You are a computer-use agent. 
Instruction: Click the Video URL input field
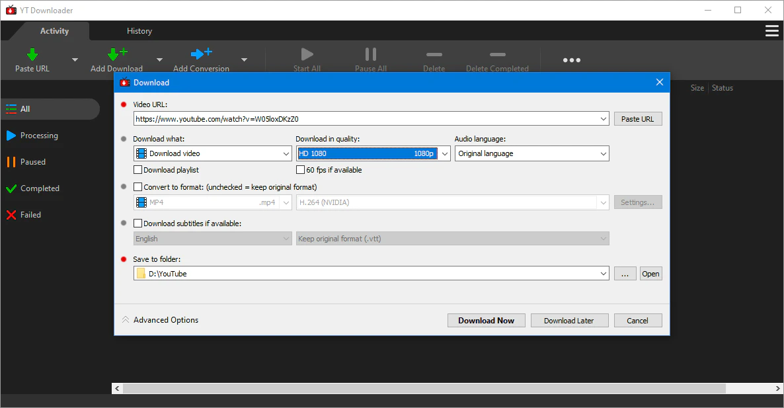(366, 119)
